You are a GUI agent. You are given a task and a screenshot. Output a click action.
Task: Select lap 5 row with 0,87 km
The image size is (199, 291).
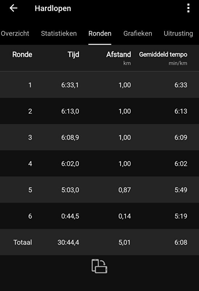click(99, 190)
